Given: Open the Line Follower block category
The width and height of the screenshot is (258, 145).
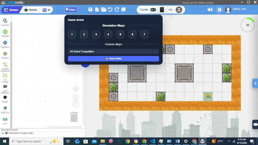Looking at the screenshot, I should click(5, 78).
